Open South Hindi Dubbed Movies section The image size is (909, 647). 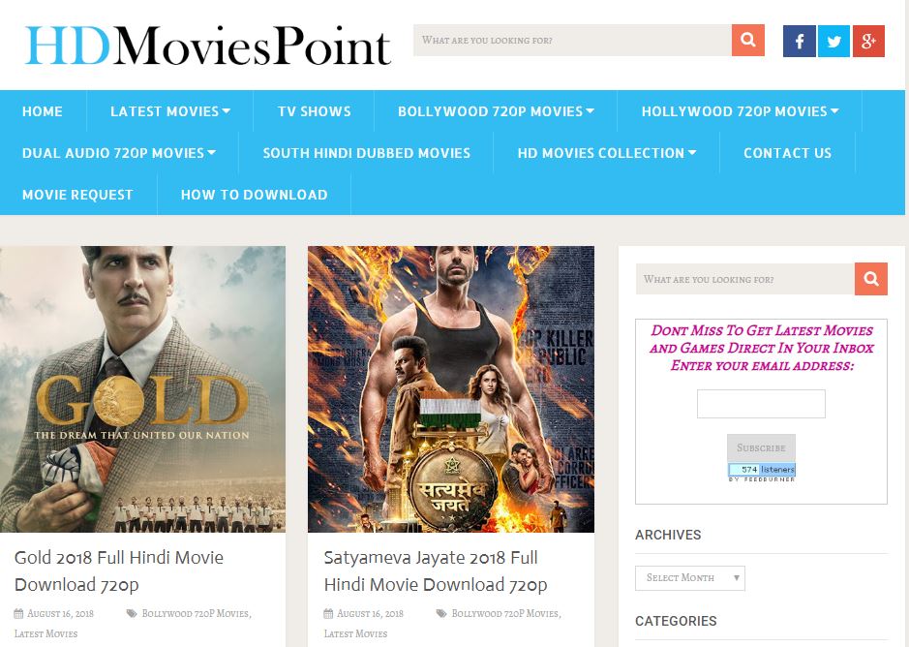[366, 153]
